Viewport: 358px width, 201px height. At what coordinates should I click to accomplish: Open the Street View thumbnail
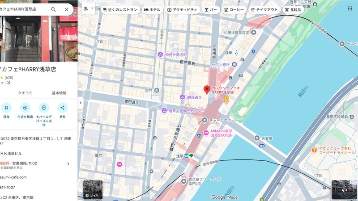point(344,190)
